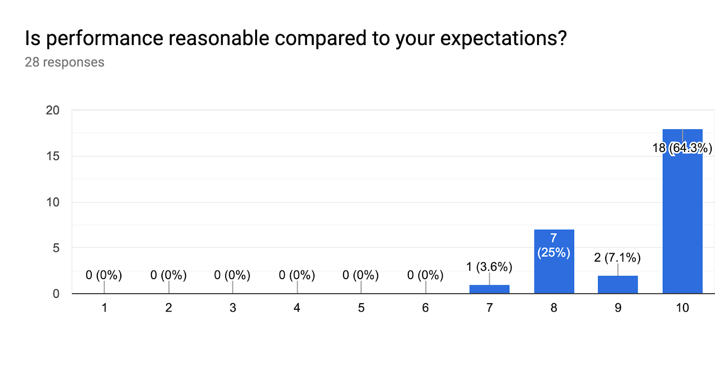Click y-axis label 10
The image size is (715, 370).
[53, 202]
